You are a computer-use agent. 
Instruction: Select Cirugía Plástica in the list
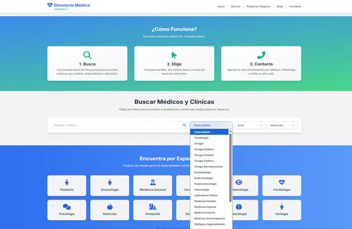209,161
